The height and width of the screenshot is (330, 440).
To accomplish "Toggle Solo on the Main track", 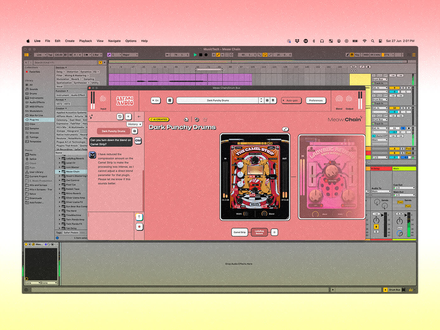I will point(399,228).
